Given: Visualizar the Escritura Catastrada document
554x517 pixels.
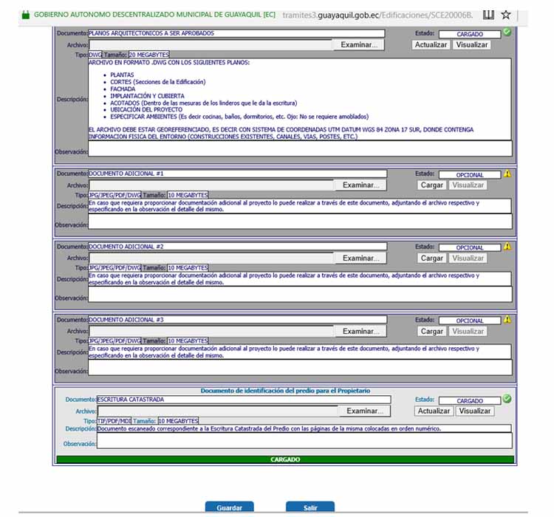Looking at the screenshot, I should [474, 411].
